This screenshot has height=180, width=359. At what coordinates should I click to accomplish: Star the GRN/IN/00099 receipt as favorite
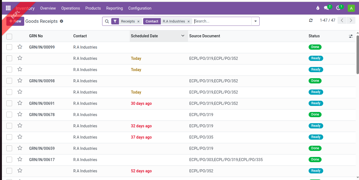click(20, 47)
